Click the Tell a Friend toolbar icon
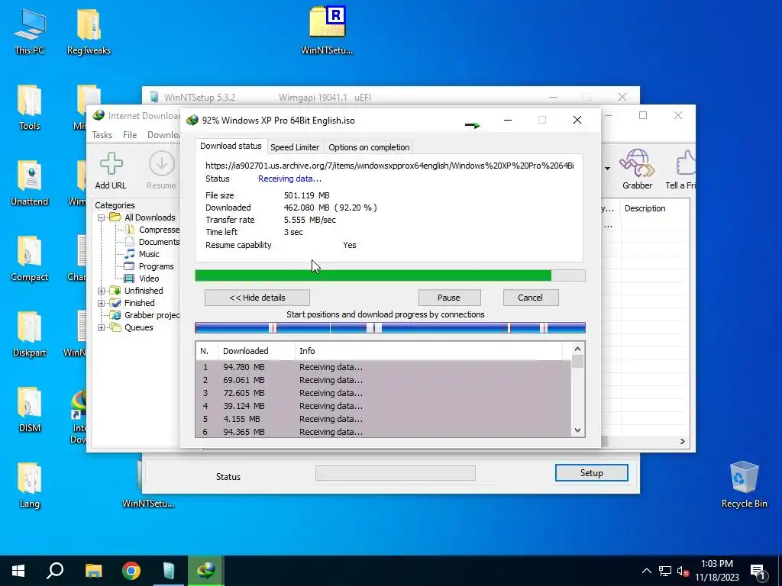Image resolution: width=782 pixels, height=586 pixels. pyautogui.click(x=680, y=169)
